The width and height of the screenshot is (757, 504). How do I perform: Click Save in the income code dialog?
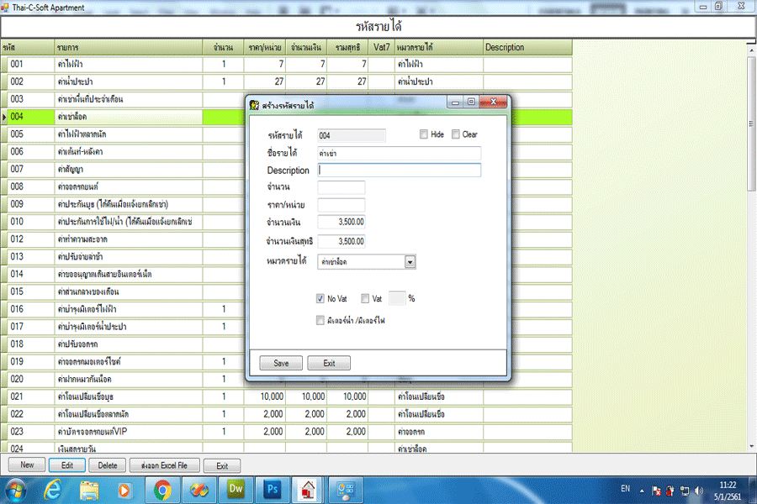click(x=281, y=363)
